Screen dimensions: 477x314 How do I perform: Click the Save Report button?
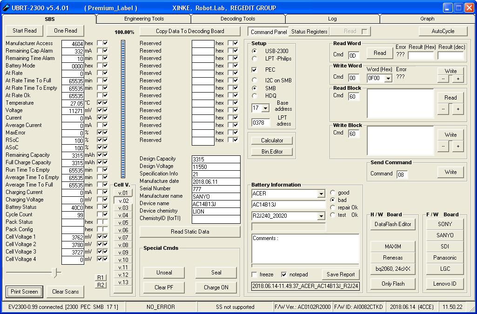(340, 274)
